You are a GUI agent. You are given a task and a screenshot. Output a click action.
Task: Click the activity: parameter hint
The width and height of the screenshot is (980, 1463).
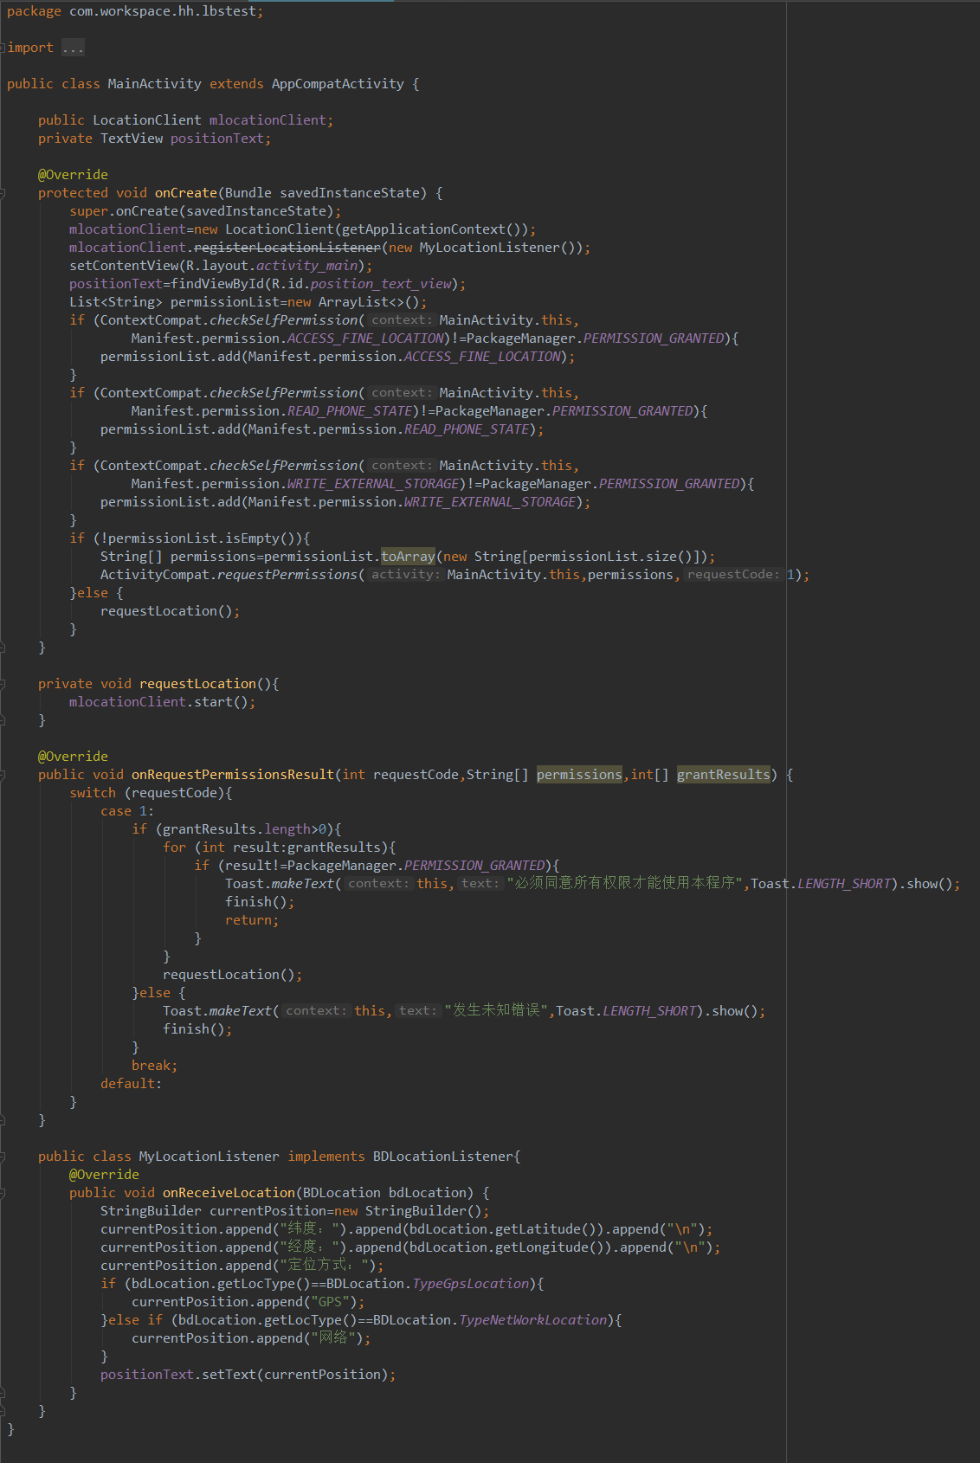(406, 575)
